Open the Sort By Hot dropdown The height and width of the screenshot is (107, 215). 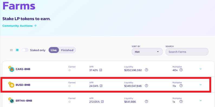coord(147,52)
